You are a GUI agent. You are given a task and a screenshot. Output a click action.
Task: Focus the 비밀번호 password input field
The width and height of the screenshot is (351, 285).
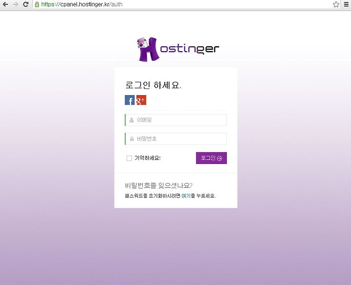(175, 139)
